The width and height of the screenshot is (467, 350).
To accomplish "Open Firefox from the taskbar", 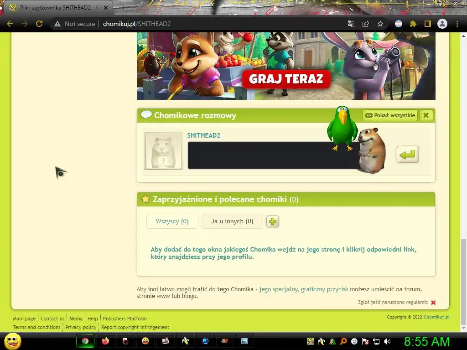I will tap(105, 341).
